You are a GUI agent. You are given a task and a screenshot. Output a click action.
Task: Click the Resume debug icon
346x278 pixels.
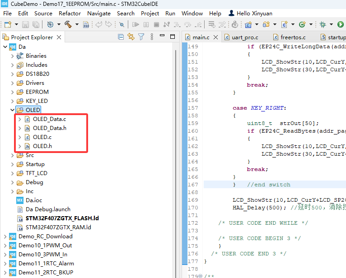pos(136,24)
